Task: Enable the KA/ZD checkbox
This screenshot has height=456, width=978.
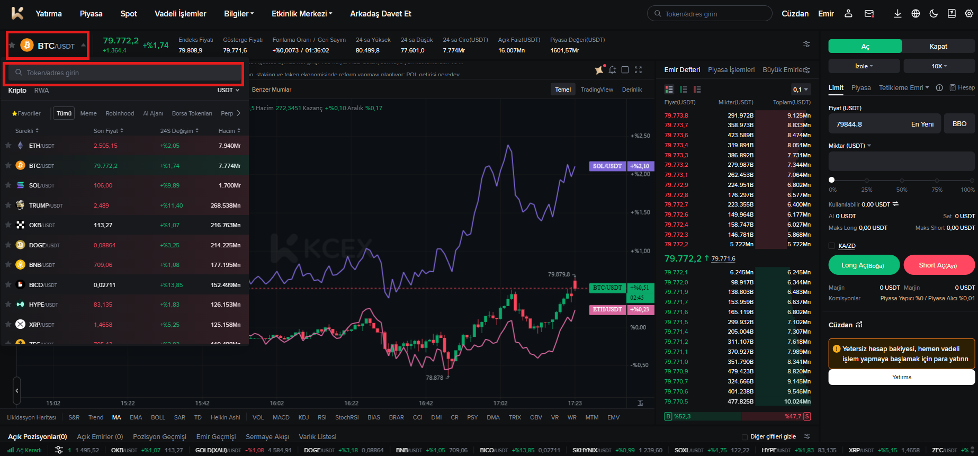Action: pos(831,246)
